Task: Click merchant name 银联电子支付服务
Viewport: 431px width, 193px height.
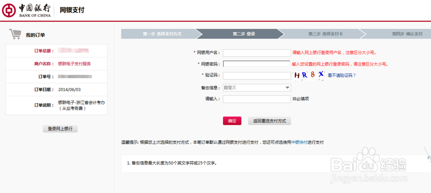Action: pos(75,64)
